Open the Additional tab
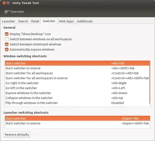 click(85, 21)
